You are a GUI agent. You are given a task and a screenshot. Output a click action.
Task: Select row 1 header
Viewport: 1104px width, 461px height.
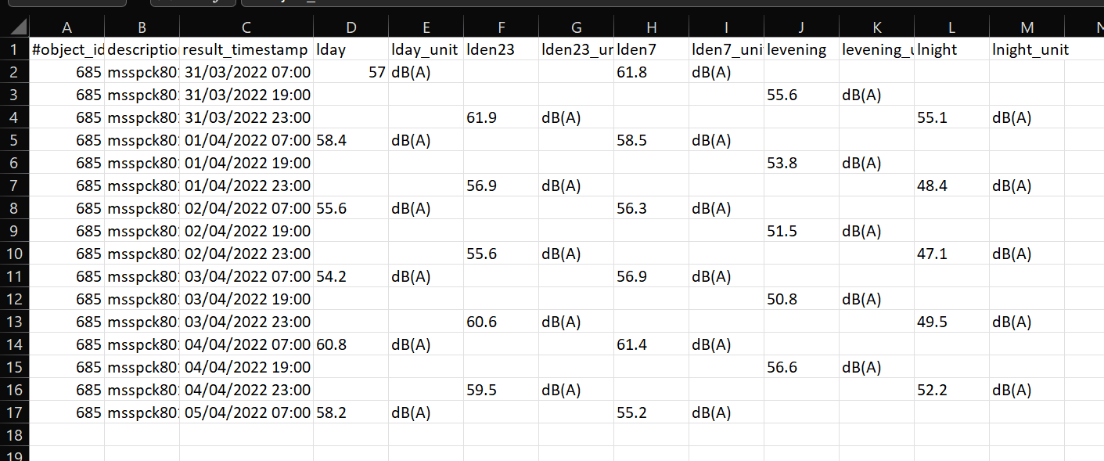click(14, 50)
